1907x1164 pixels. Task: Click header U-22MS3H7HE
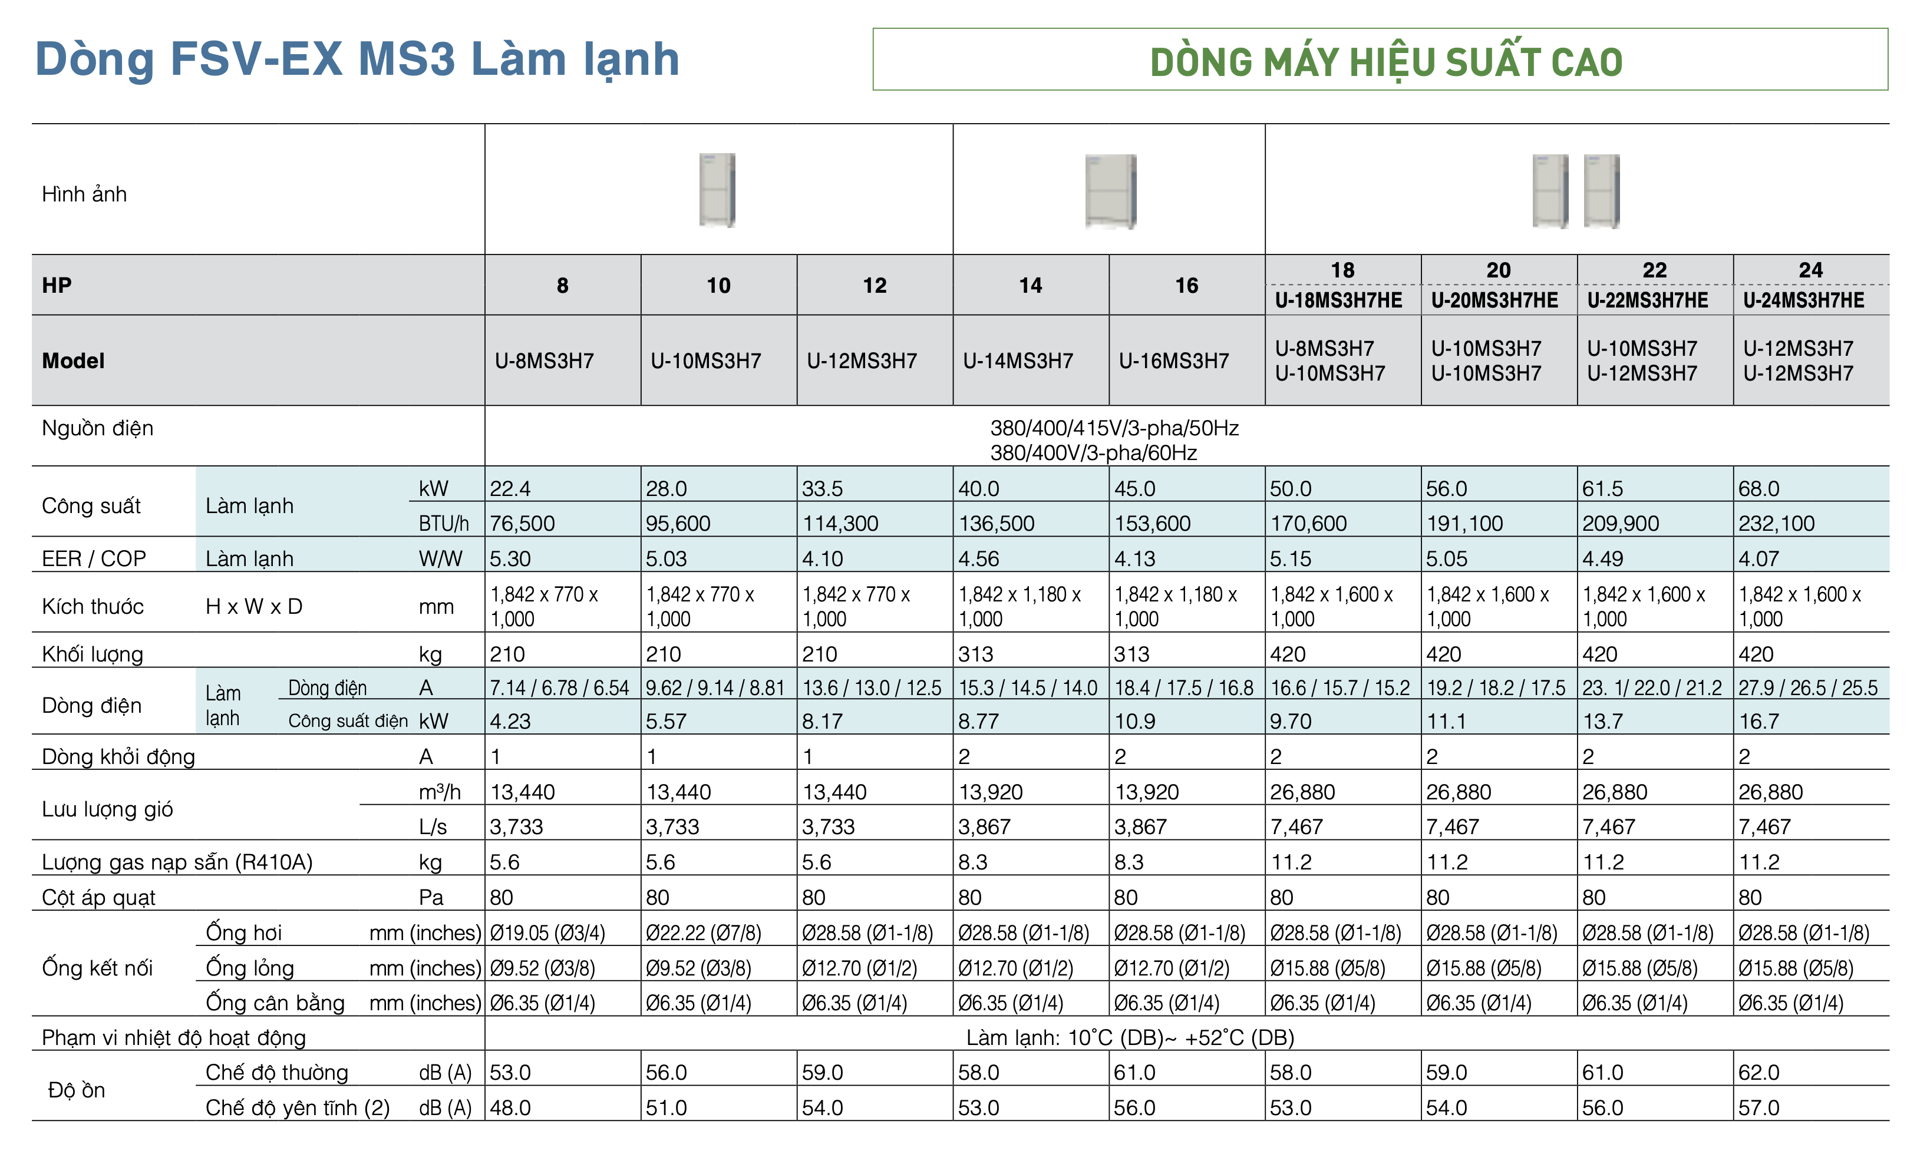1647,300
